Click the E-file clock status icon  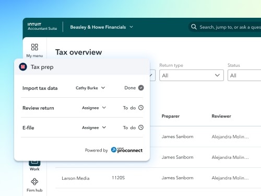pos(141,128)
